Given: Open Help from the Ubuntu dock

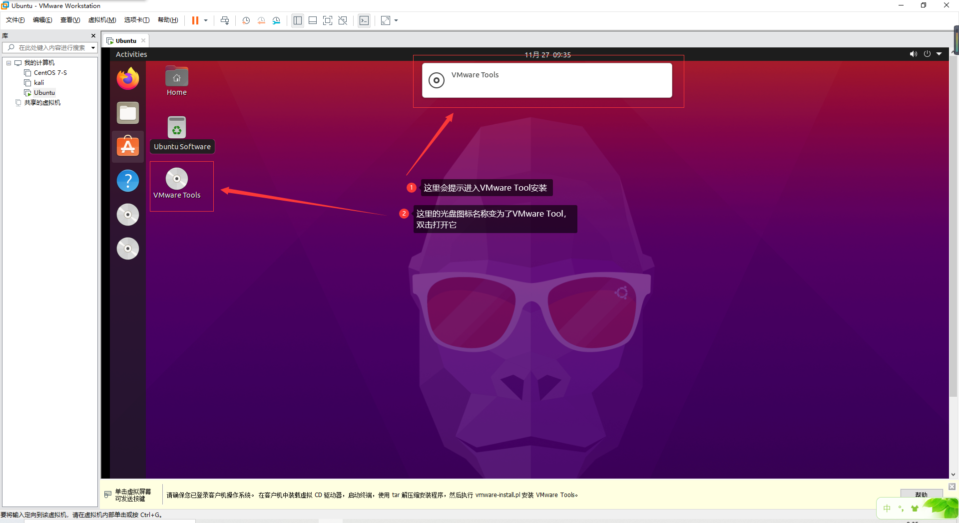Looking at the screenshot, I should pos(128,181).
